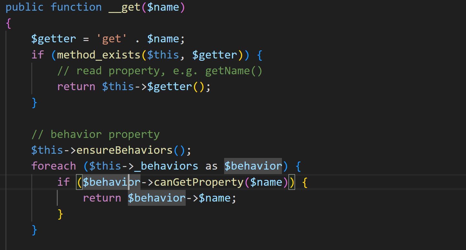Viewport: 466px width, 250px height.
Task: Click the read property comment line
Action: coord(160,71)
